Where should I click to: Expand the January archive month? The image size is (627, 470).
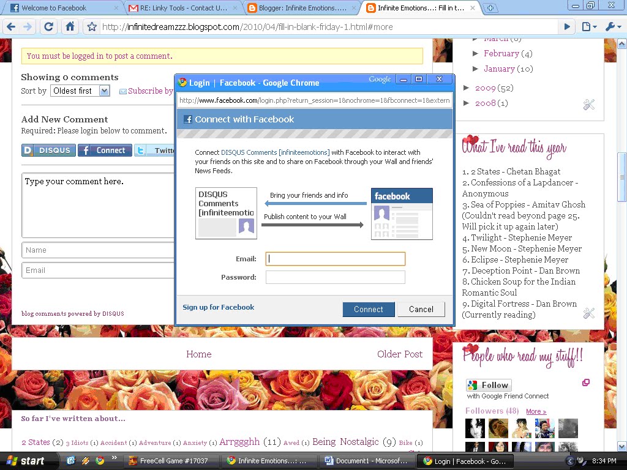pos(476,69)
